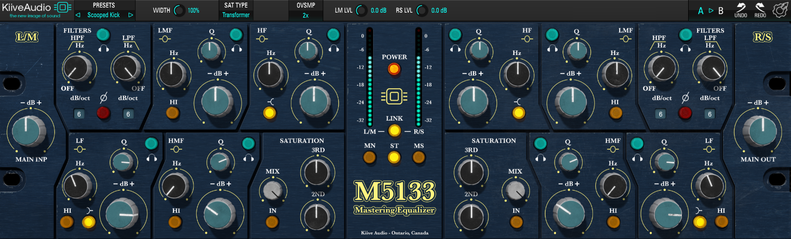791x239 pixels.
Task: Solo L/M LF band with headphone icon
Action: coord(151,157)
